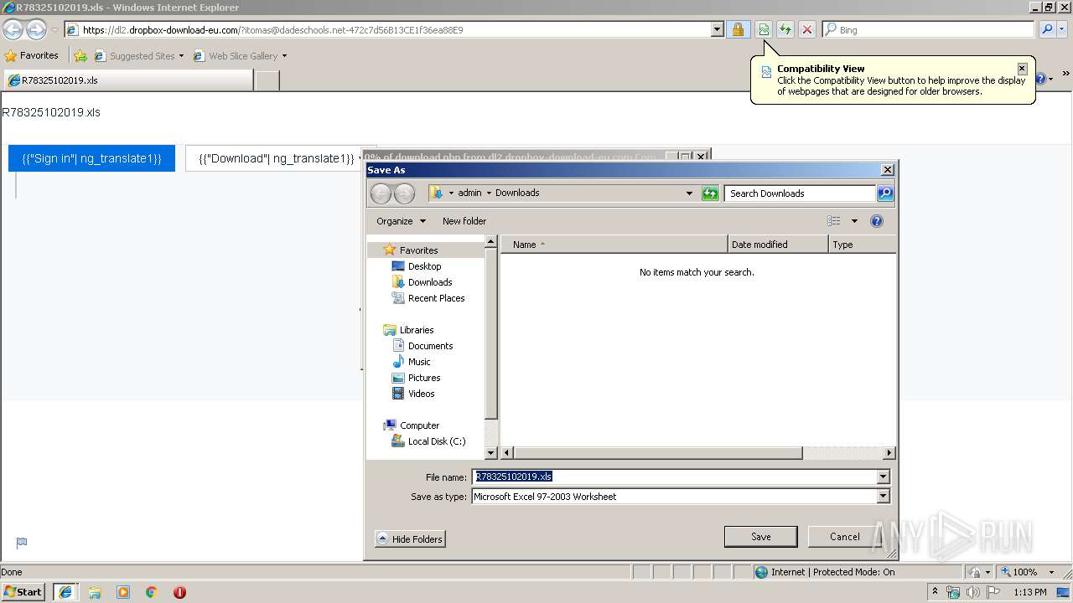The width and height of the screenshot is (1073, 603).
Task: Sort by Name column header
Action: pyautogui.click(x=614, y=245)
